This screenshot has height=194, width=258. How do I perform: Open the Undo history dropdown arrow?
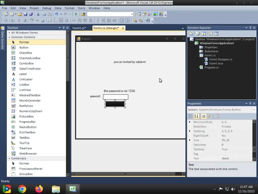click(x=61, y=14)
